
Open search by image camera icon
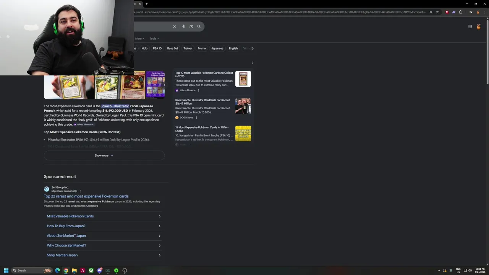point(191,26)
